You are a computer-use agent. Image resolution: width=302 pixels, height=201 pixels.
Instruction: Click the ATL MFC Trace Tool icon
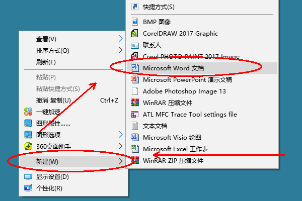(135, 114)
